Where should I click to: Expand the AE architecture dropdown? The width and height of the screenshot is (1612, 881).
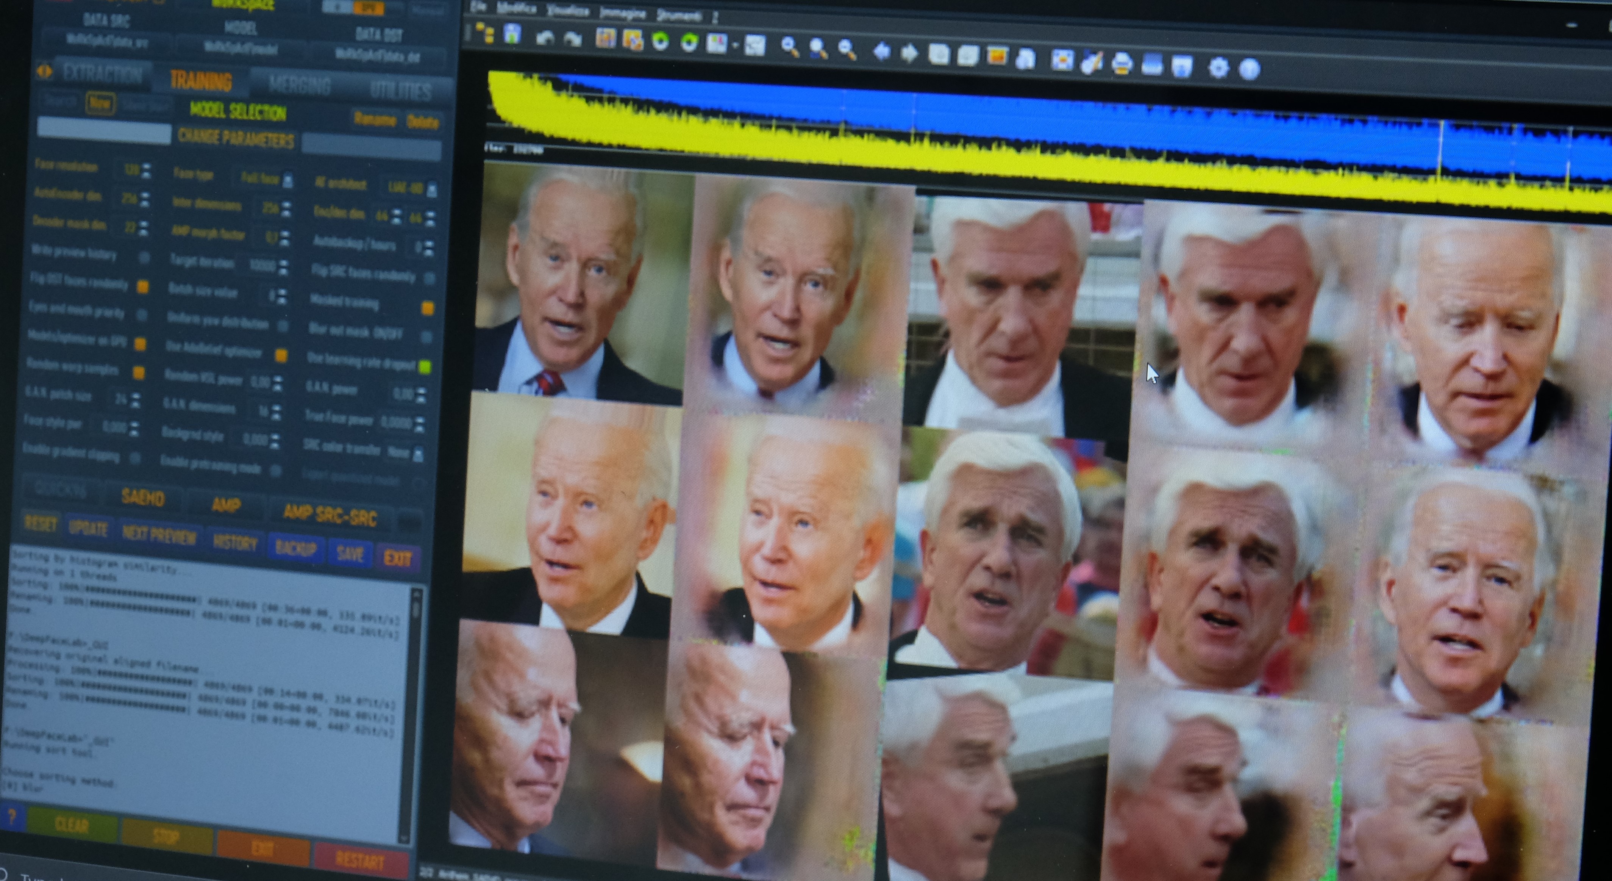point(431,189)
